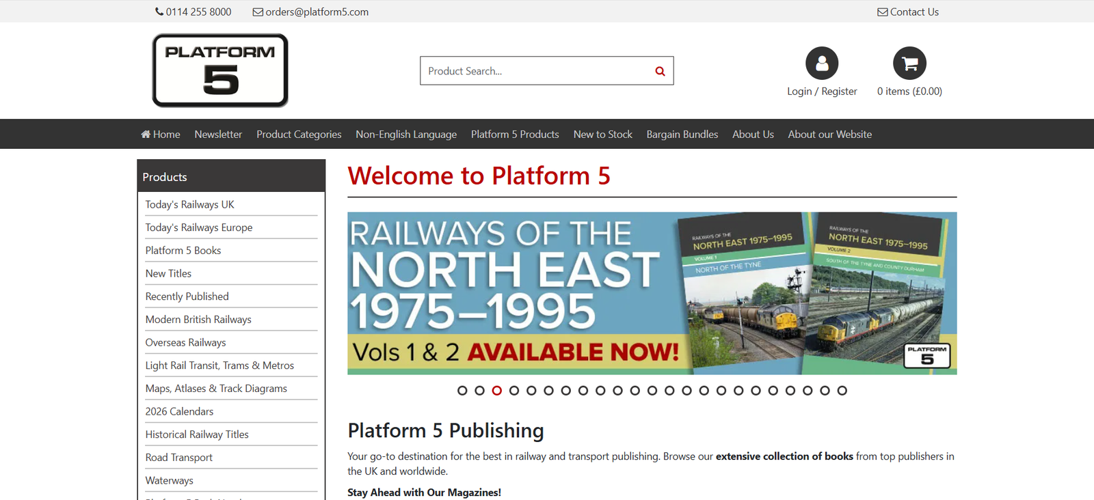Click the Login / Register text link
Screen dimensions: 1094x500
[822, 92]
